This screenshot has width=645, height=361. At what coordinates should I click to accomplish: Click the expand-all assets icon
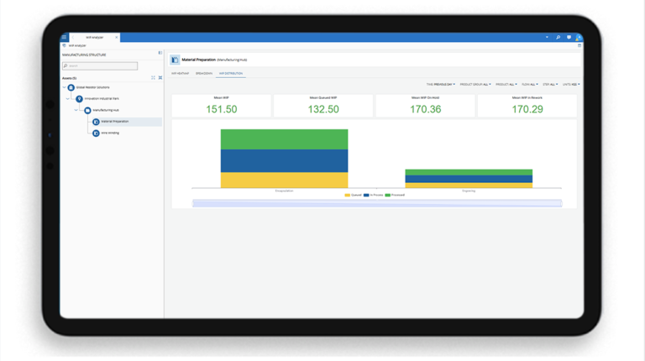(154, 78)
